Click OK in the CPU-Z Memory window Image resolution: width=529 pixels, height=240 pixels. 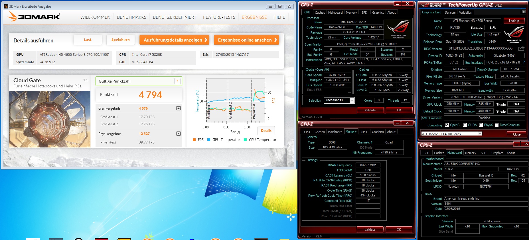399,229
